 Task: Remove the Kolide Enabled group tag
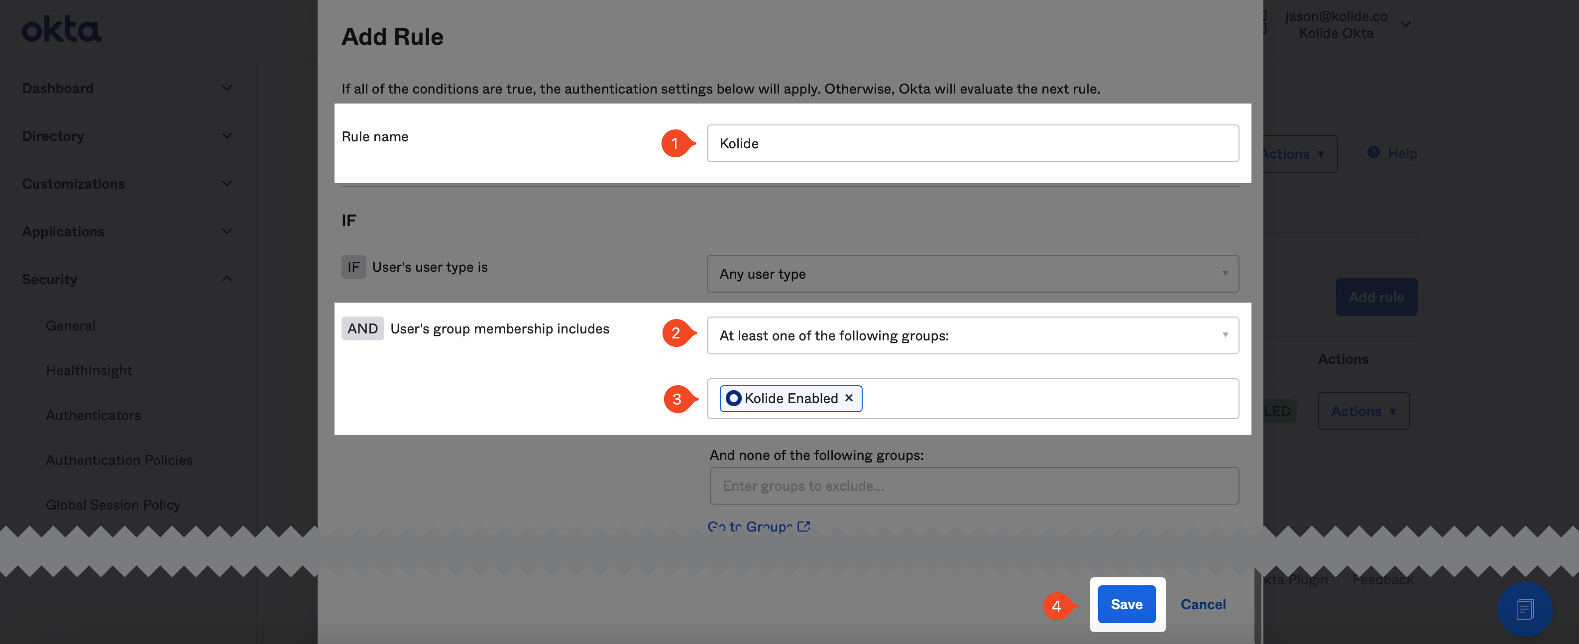click(849, 398)
